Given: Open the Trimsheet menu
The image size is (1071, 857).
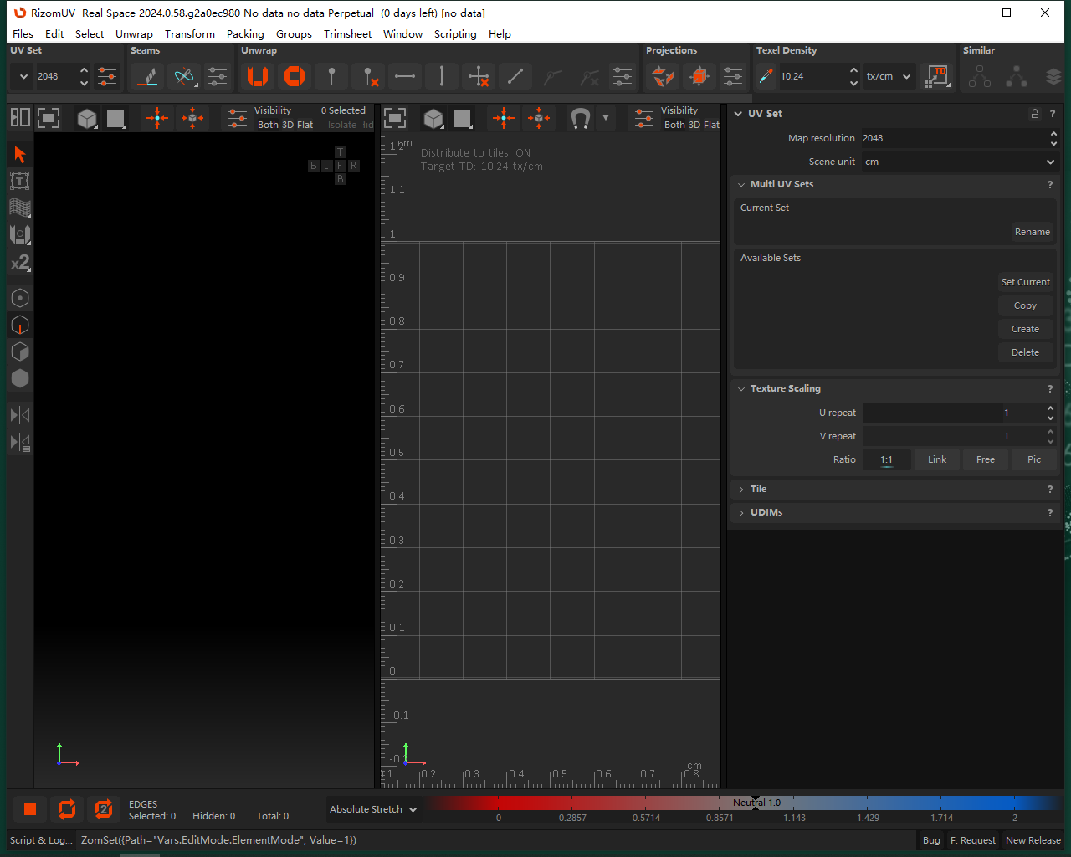Looking at the screenshot, I should [347, 34].
